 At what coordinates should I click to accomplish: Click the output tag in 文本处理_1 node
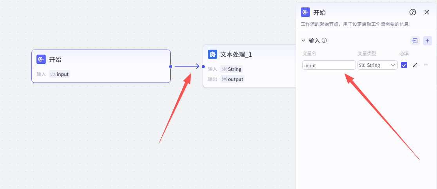232,79
